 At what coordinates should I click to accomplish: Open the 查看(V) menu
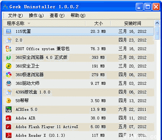click(57, 16)
